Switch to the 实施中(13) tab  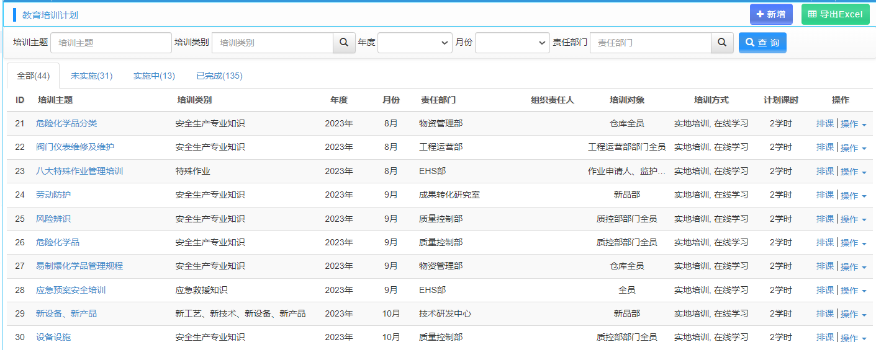(x=154, y=76)
